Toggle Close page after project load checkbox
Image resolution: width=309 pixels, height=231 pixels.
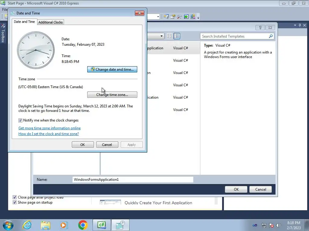click(14, 197)
